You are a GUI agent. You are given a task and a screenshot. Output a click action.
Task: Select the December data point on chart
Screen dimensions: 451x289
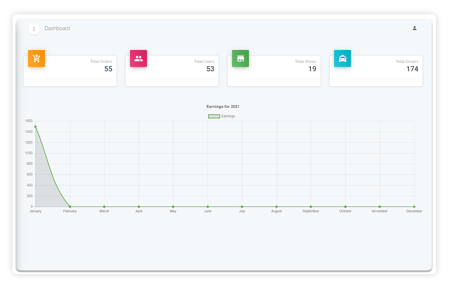(x=414, y=207)
